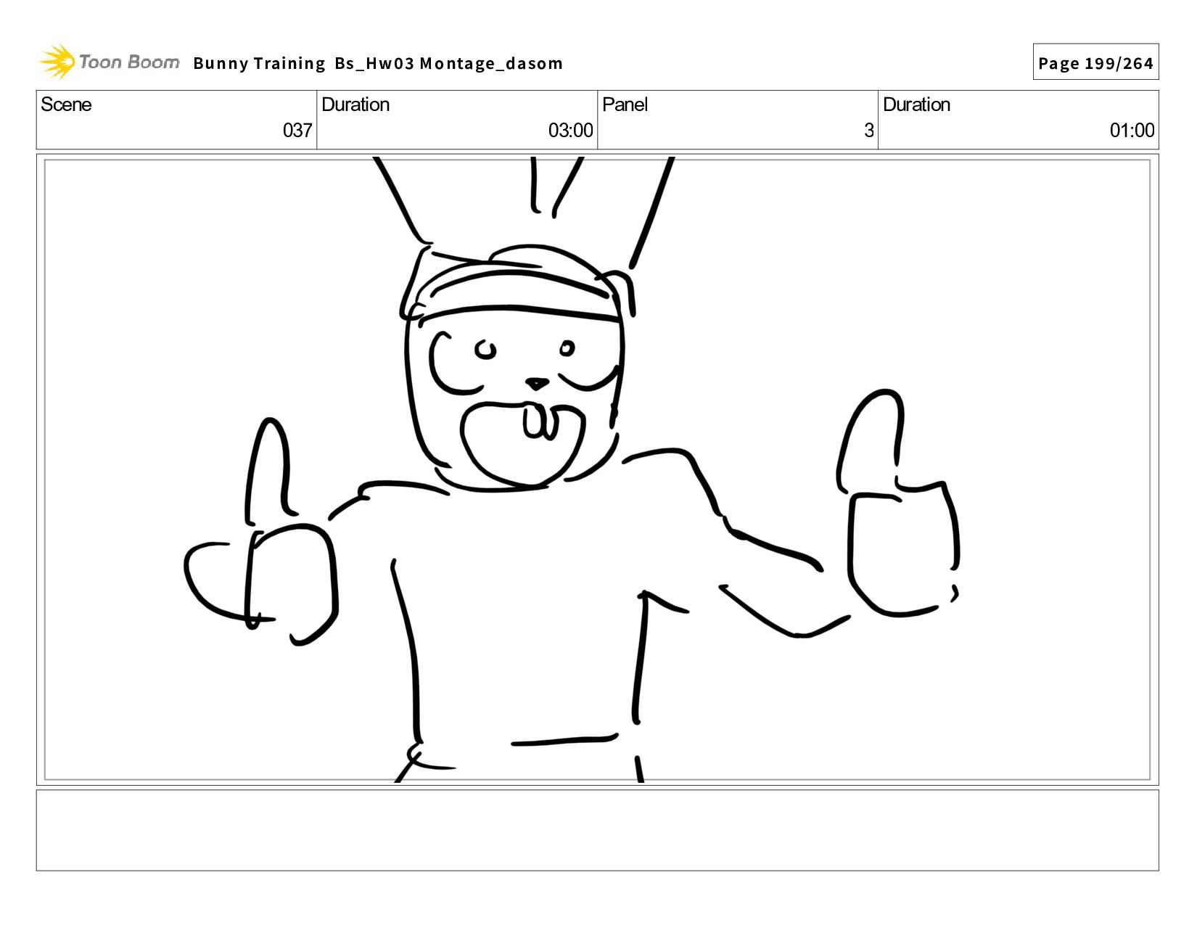
Task: Select the project title 'Bunny Training Bs_Hw03 Montage_dasom'
Action: [378, 64]
